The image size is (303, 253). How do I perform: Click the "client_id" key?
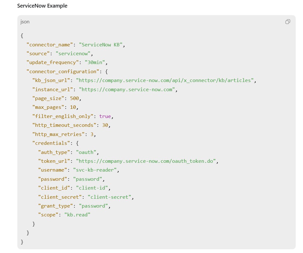click(54, 188)
